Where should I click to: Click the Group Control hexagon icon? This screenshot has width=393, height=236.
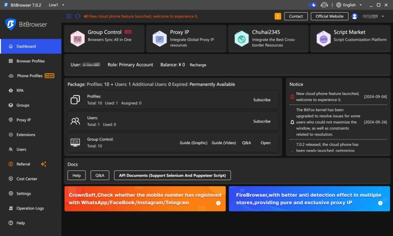point(78,39)
